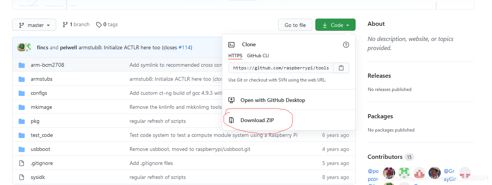Image resolution: width=492 pixels, height=185 pixels.
Task: Open the armstubs folder
Action: pos(42,79)
